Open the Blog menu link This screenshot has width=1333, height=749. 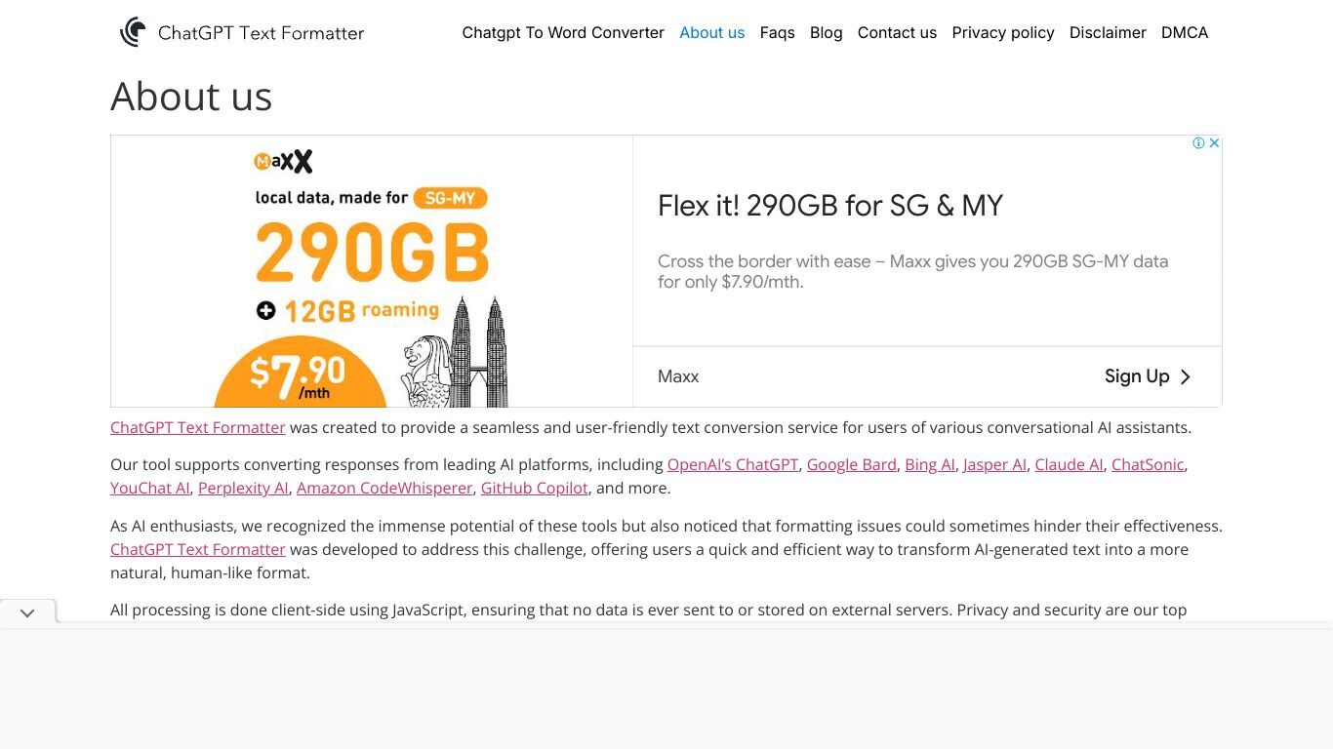pyautogui.click(x=826, y=32)
